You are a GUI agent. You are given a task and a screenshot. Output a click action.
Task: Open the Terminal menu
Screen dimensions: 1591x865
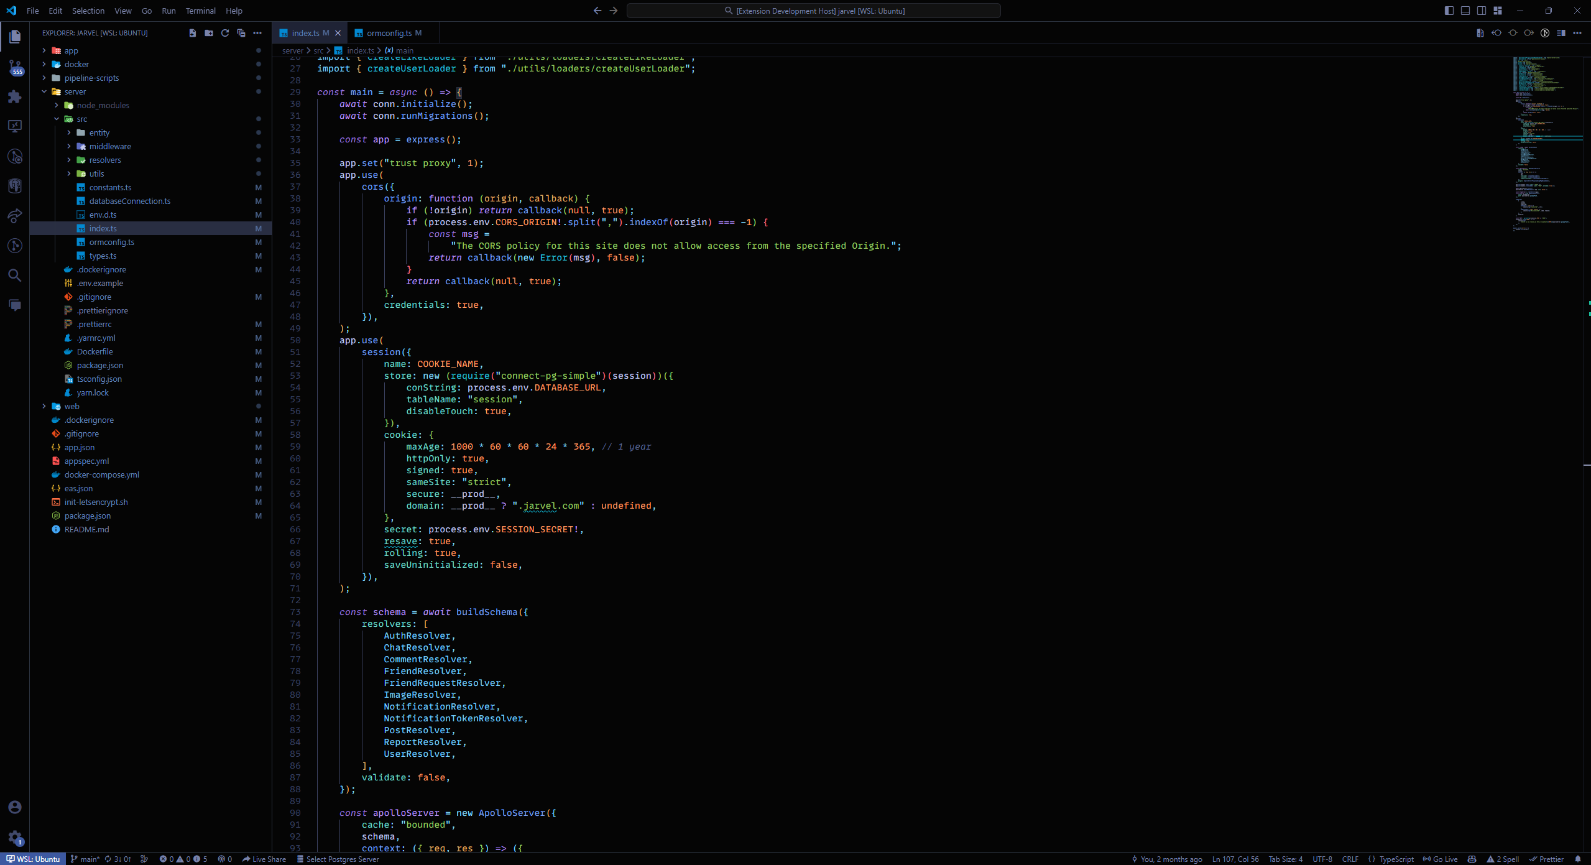[x=200, y=11]
